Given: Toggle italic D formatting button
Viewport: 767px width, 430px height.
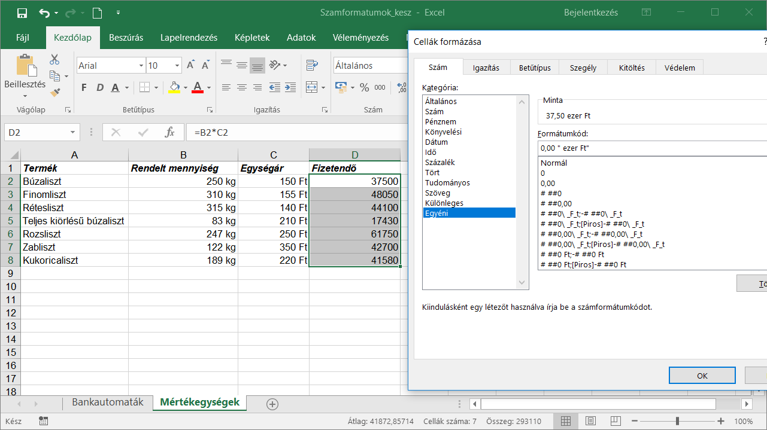Looking at the screenshot, I should (99, 88).
